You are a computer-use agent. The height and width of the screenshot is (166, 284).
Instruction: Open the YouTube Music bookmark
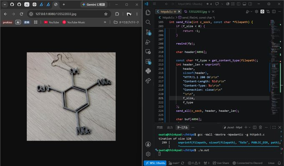click(74, 22)
